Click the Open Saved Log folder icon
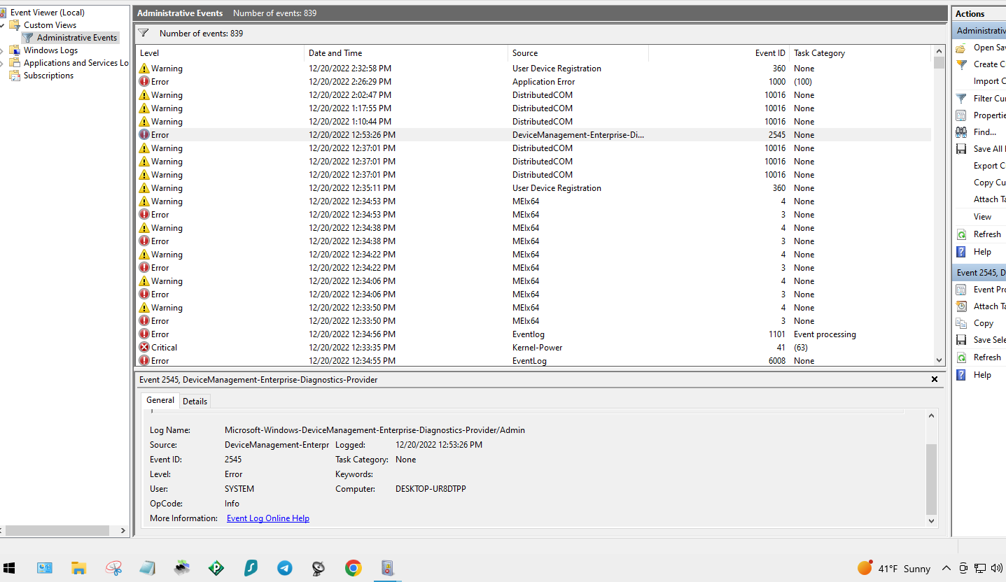The image size is (1006, 582). [x=961, y=48]
